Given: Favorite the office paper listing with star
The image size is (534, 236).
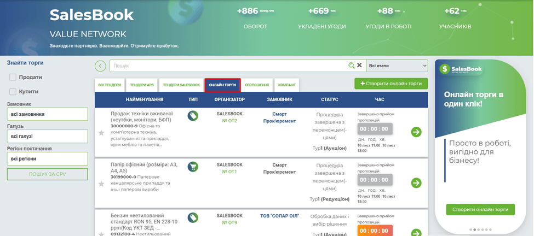Looking at the screenshot, I should click(101, 184).
